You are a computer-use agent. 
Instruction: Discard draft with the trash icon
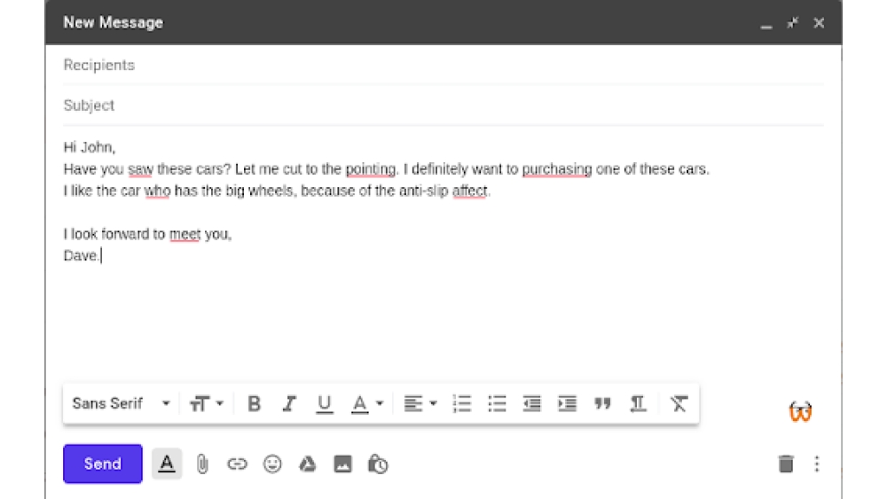pyautogui.click(x=786, y=464)
